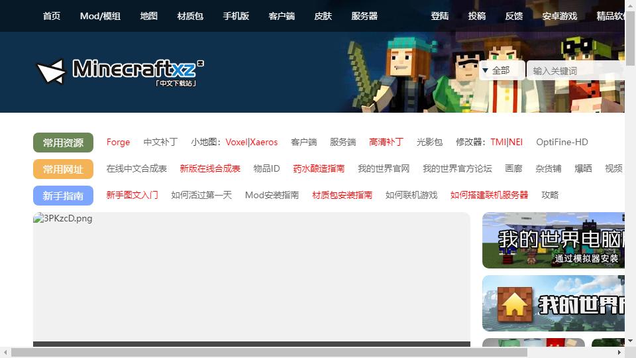Focus the 输入关键词 search field

tap(576, 71)
